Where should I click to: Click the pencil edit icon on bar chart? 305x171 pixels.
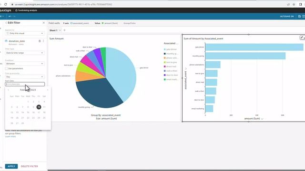[x=302, y=38]
